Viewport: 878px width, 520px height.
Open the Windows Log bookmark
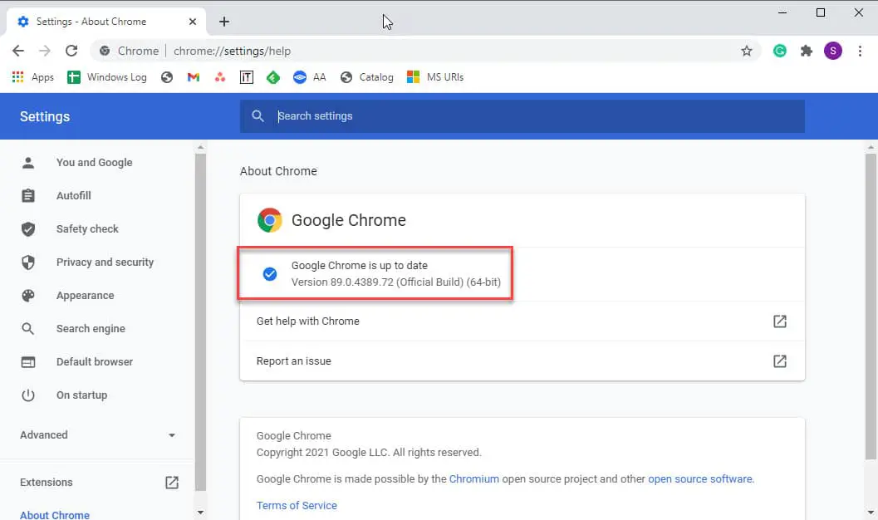pyautogui.click(x=107, y=77)
